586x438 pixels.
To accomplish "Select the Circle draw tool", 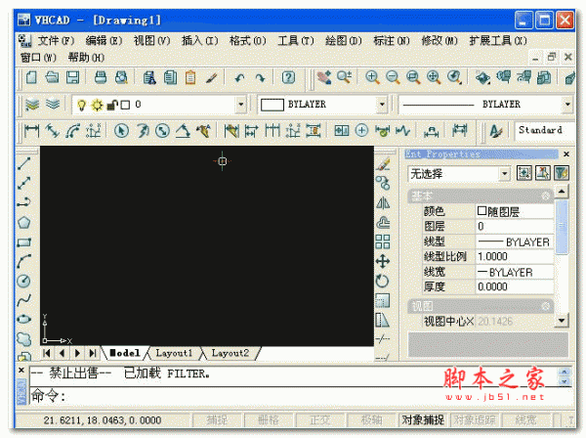I will (x=23, y=281).
